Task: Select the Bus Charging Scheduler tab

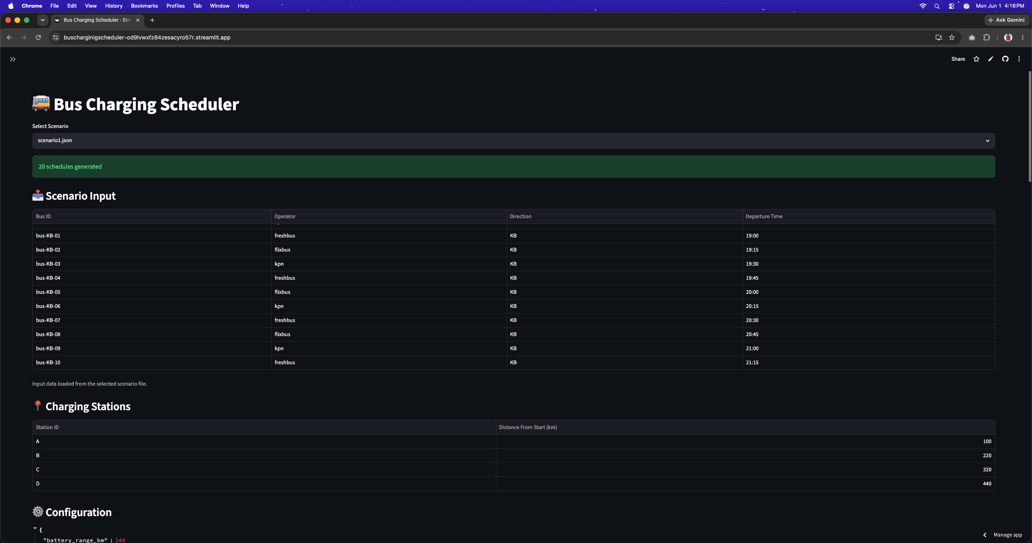Action: tap(97, 20)
